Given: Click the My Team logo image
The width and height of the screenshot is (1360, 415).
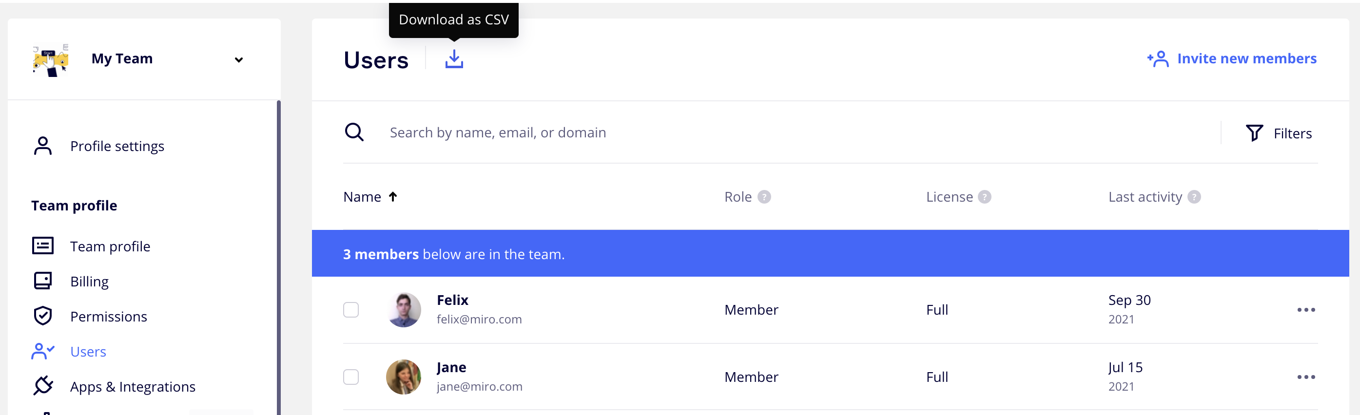Looking at the screenshot, I should [x=51, y=59].
